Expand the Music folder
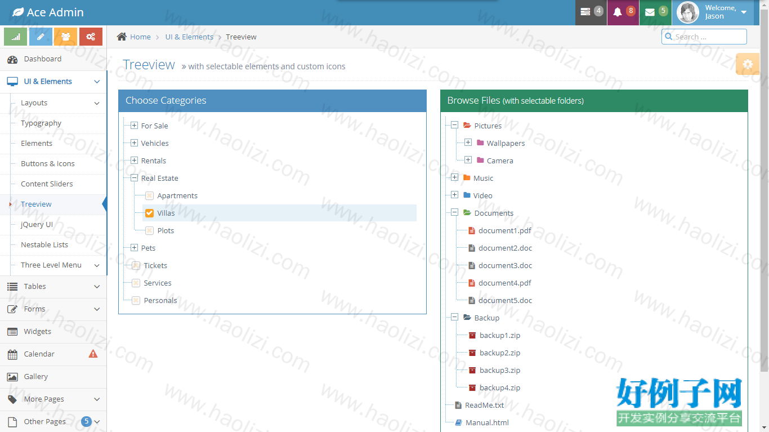 455,177
